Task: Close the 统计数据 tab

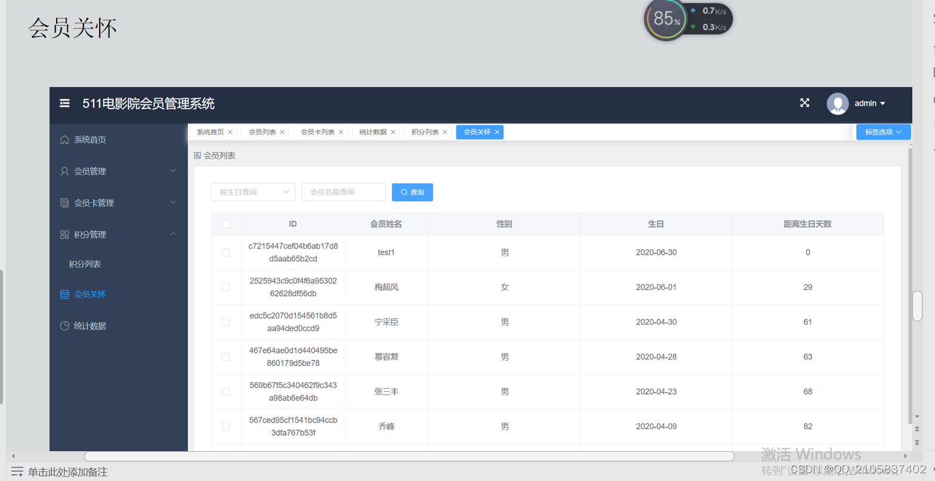Action: point(393,132)
